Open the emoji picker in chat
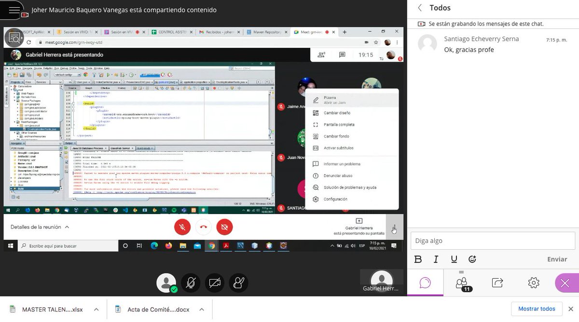579x322 pixels. (472, 259)
